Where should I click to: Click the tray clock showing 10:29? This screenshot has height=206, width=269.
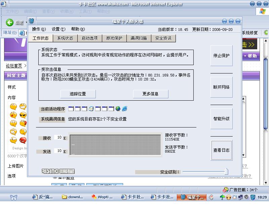click(262, 197)
